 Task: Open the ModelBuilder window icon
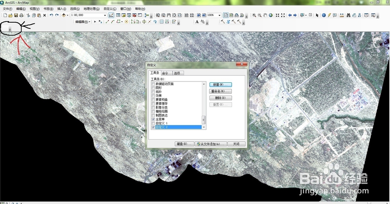coord(147,15)
